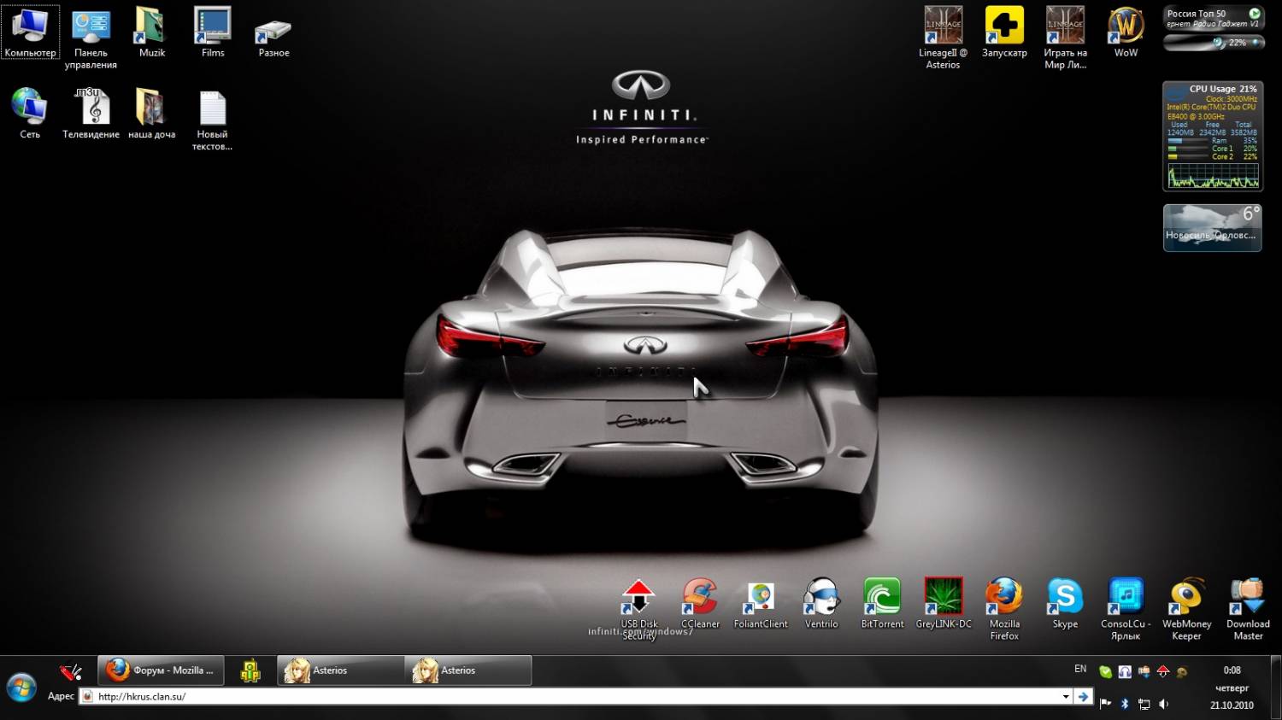Open the Download Master shortcut
Viewport: 1282px width, 720px height.
(x=1247, y=598)
